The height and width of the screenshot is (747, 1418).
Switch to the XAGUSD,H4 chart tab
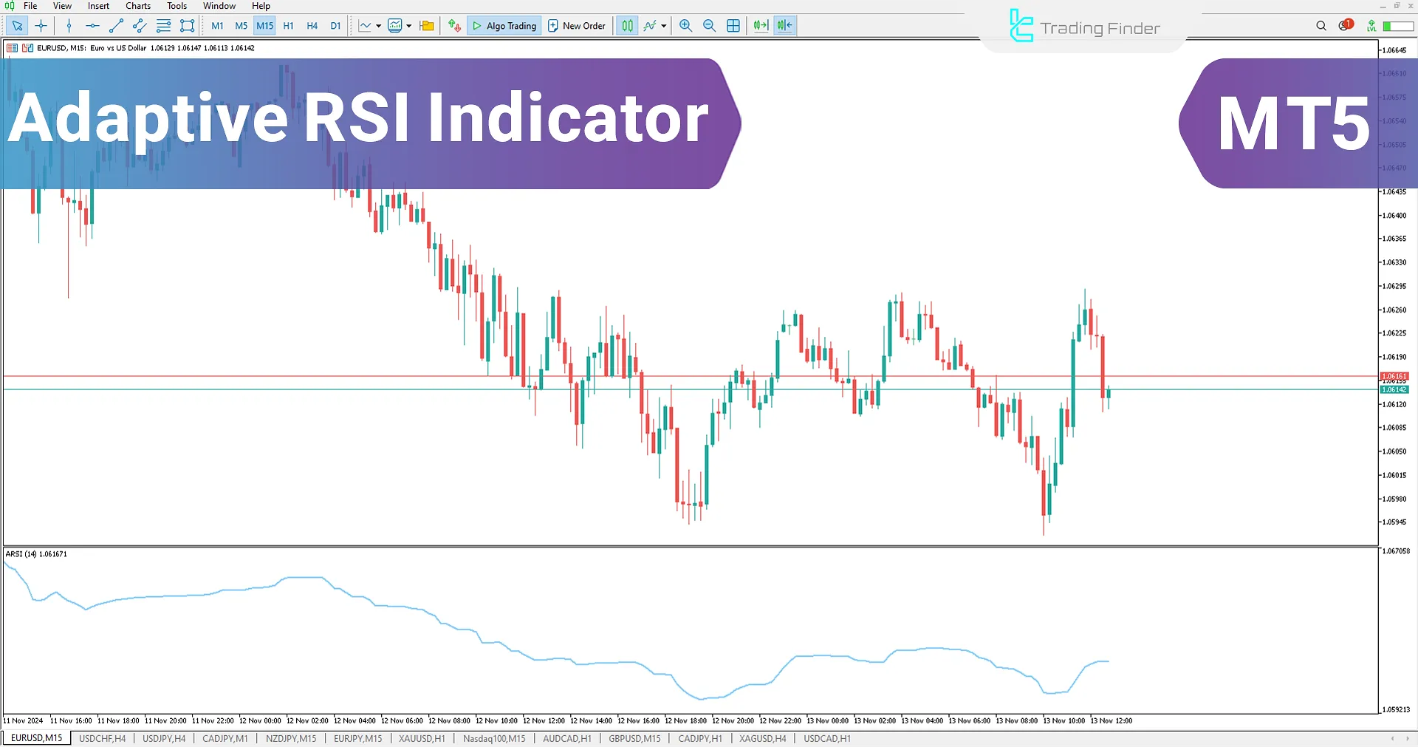point(763,738)
